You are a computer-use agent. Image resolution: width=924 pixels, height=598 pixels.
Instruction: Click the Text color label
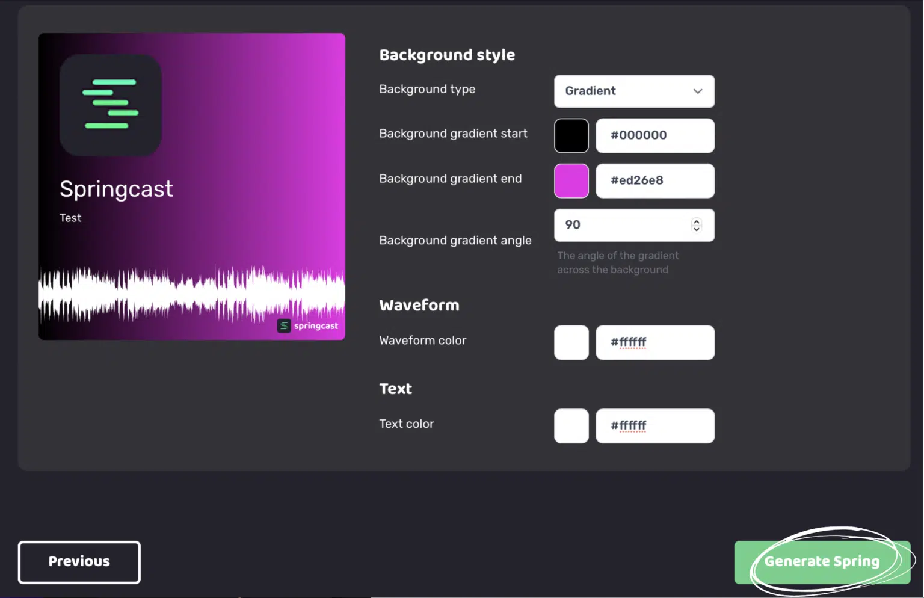[x=407, y=424]
